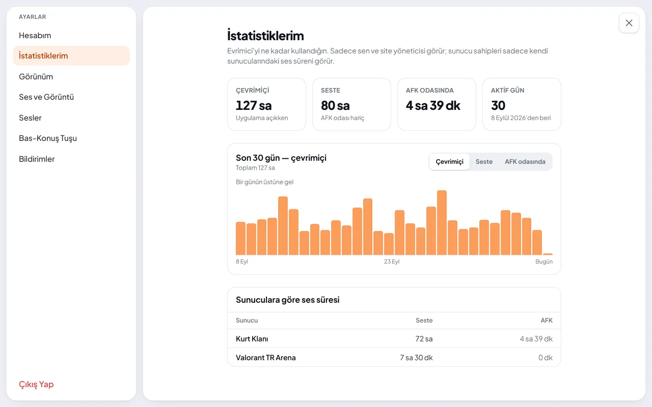Screen dimensions: 652x407
Task: Click the ÇEVRİMİÇİ 127 sa stat card
Action: [x=266, y=104]
